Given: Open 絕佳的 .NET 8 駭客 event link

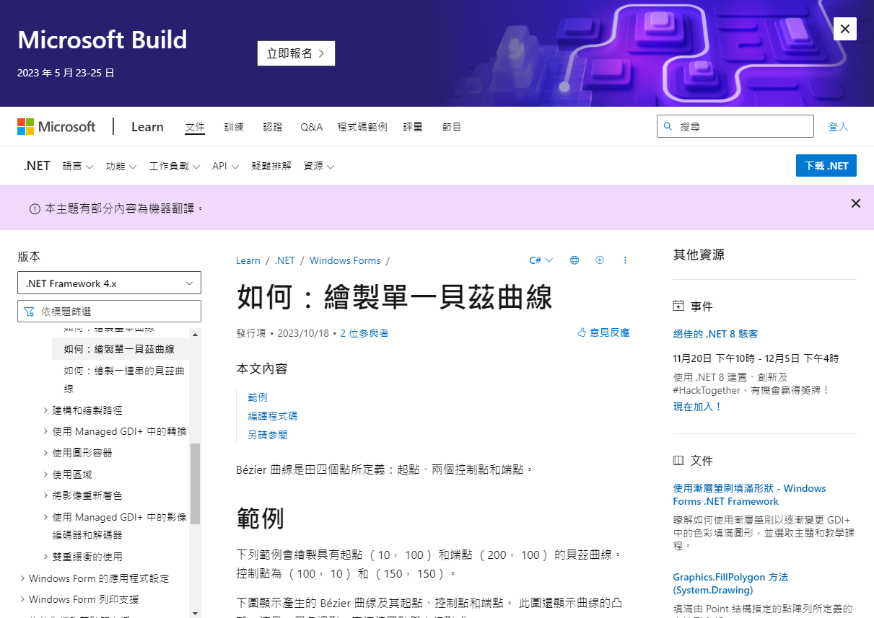Looking at the screenshot, I should pos(716,334).
